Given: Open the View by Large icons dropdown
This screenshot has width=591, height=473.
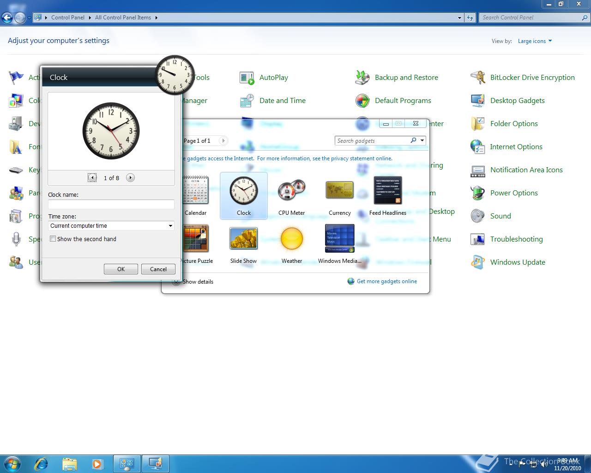Looking at the screenshot, I should pos(535,41).
